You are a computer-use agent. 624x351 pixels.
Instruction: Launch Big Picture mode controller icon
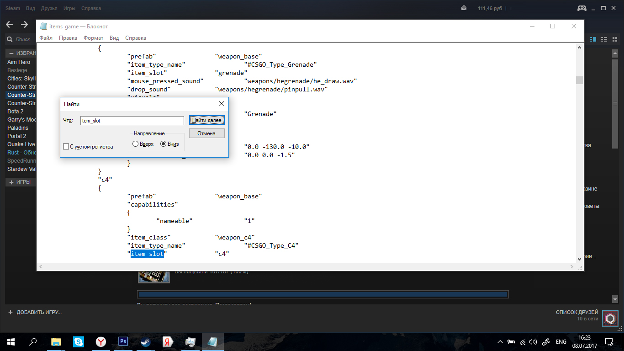(x=582, y=8)
